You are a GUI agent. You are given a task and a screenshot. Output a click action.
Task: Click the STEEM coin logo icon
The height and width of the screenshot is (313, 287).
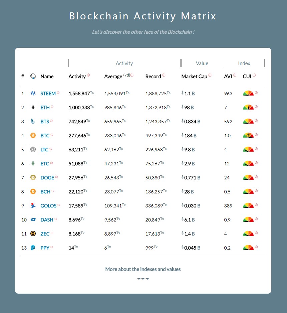[32, 94]
